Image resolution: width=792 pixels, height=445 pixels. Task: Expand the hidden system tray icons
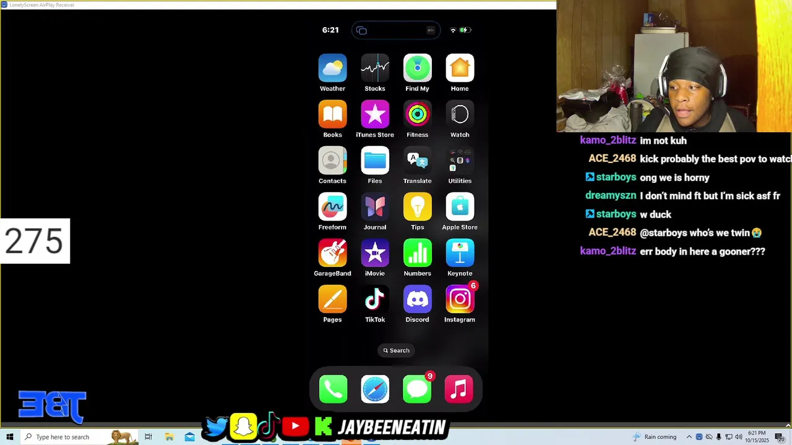click(x=689, y=437)
